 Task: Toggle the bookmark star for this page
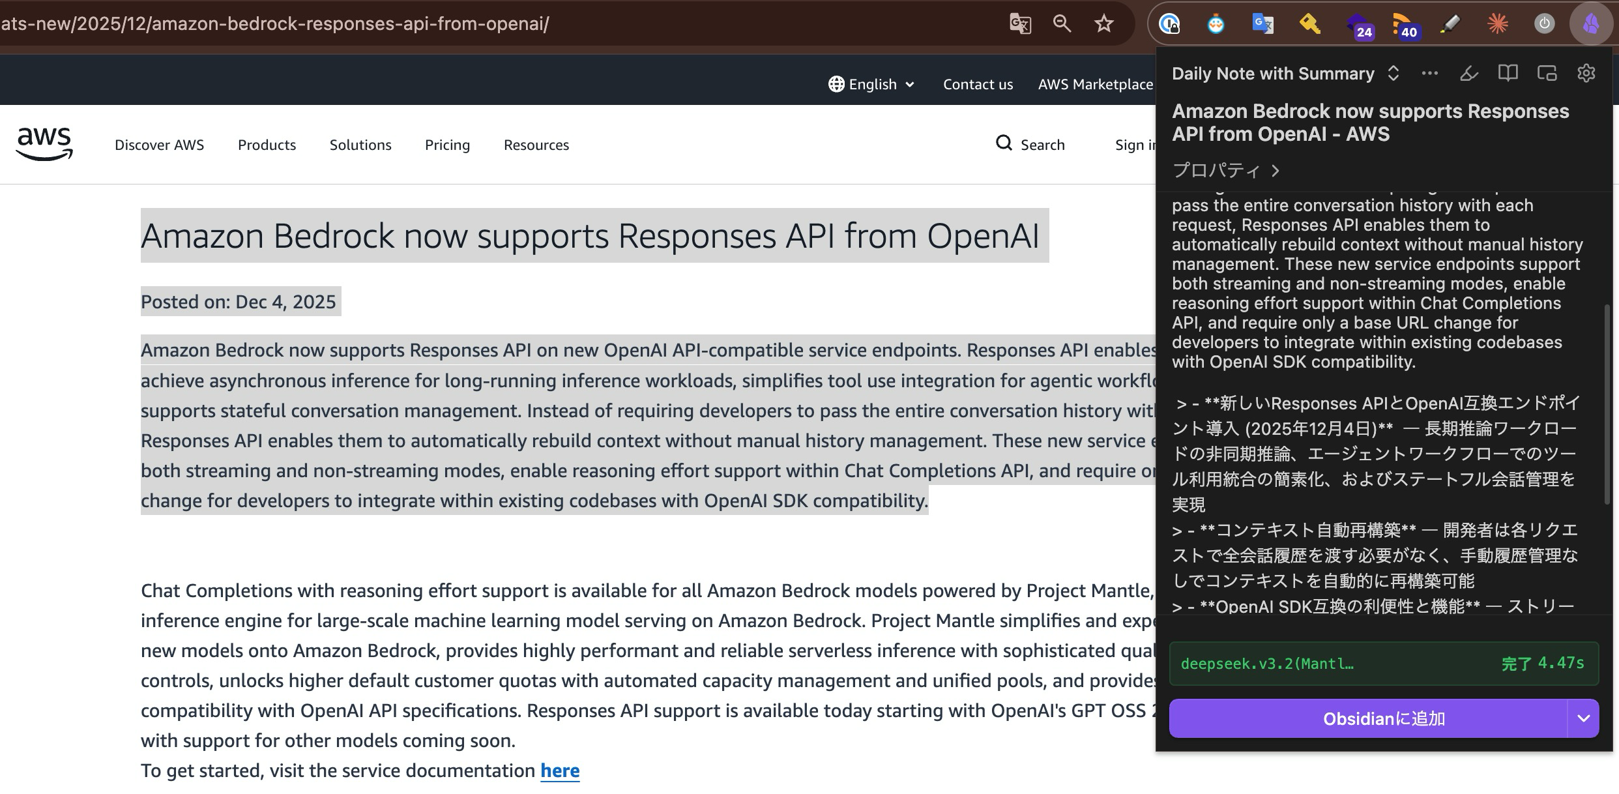pyautogui.click(x=1104, y=23)
